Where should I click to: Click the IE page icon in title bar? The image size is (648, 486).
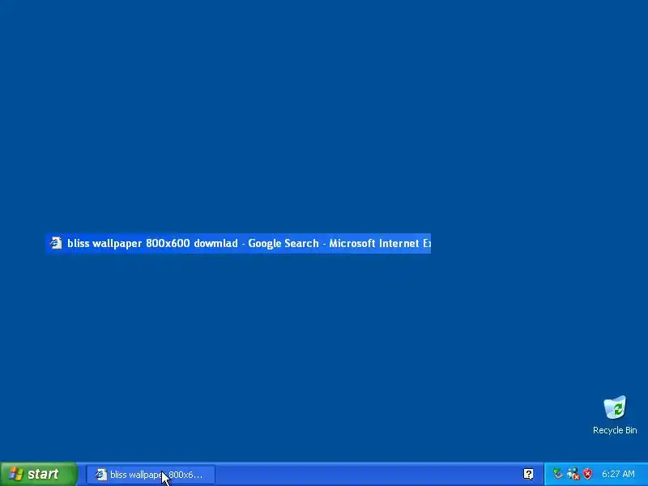56,242
